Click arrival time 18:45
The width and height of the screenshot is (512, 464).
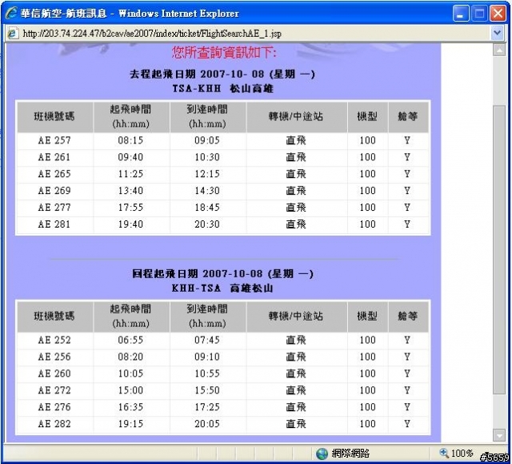207,208
